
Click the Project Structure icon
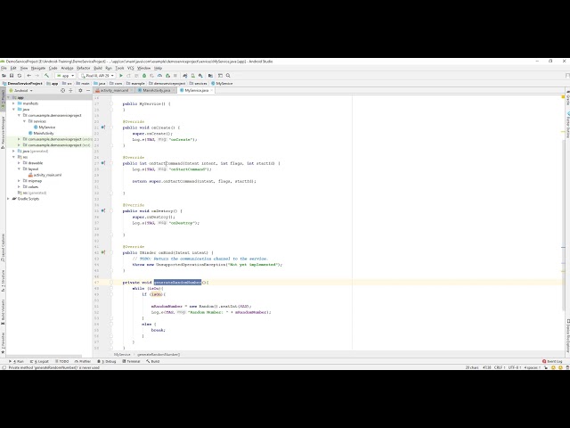pyautogui.click(x=210, y=76)
